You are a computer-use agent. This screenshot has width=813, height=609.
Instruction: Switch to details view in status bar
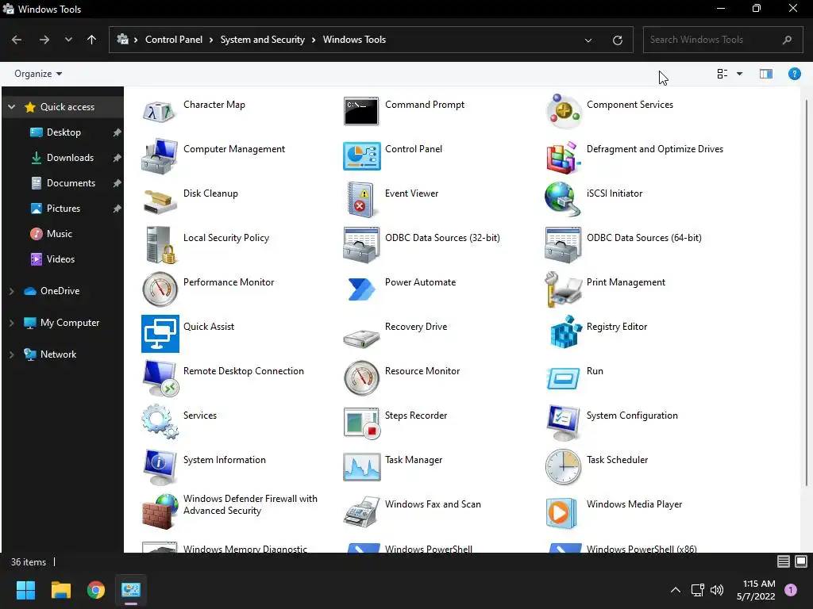(783, 561)
